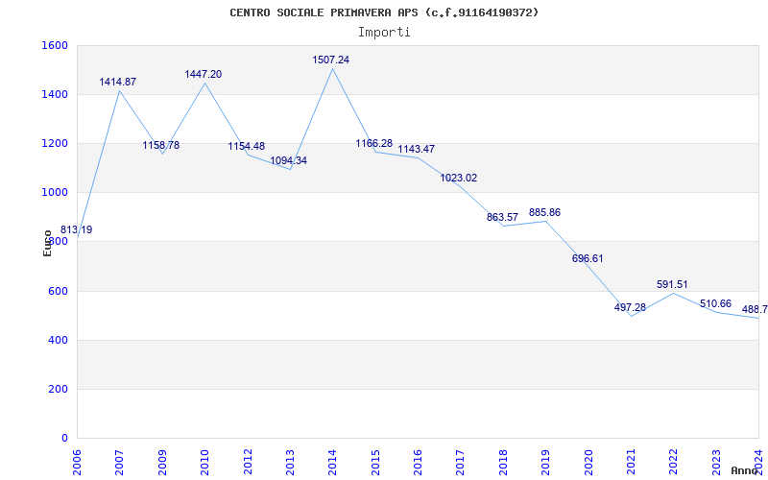This screenshot has width=768, height=480.
Task: Click the 2017 x-axis year label
Action: [461, 462]
